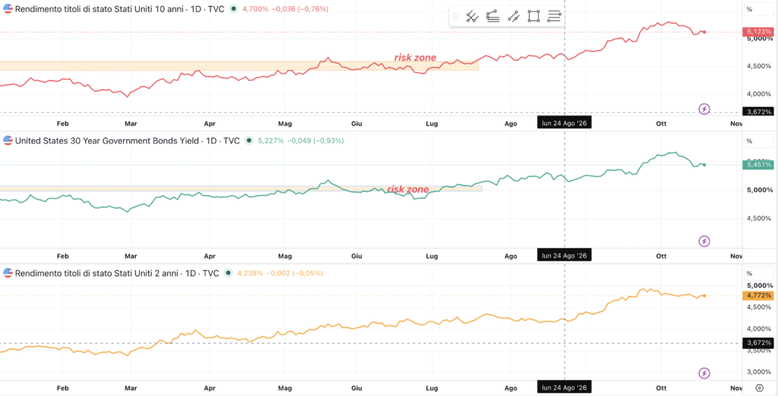The width and height of the screenshot is (778, 396).
Task: Click the red 5,123% price label
Action: (x=757, y=32)
